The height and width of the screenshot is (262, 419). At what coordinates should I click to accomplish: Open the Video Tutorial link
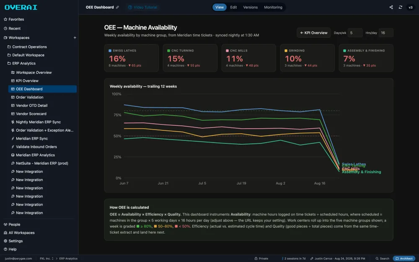coord(142,7)
